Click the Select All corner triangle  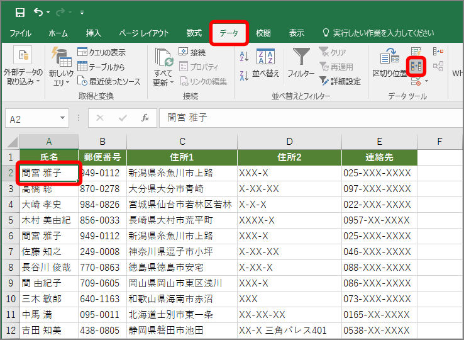pos(12,142)
